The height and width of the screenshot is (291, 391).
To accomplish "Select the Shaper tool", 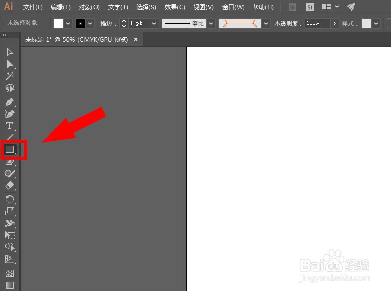I will 10,163.
